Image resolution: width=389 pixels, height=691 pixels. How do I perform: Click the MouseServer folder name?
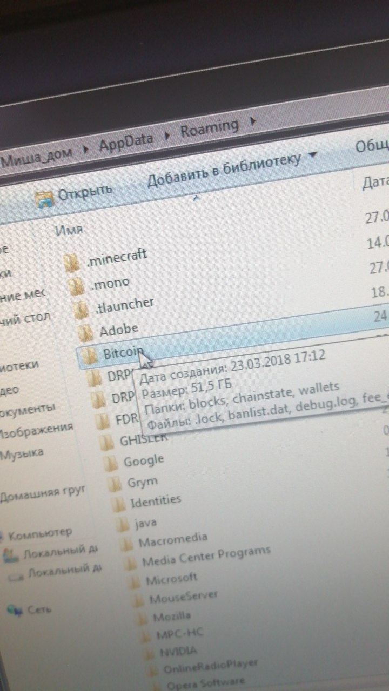183,597
